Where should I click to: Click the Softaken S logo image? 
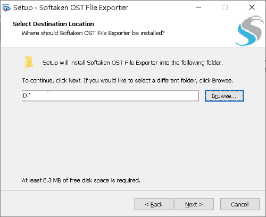250,31
